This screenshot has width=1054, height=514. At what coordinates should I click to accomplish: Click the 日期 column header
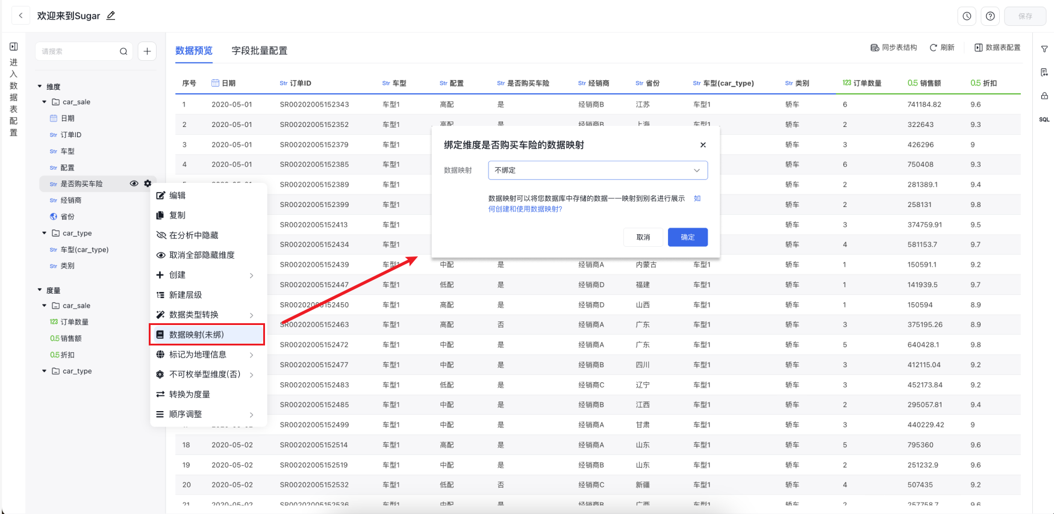(x=223, y=83)
